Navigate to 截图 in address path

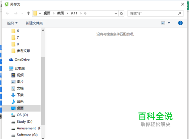[60, 13]
